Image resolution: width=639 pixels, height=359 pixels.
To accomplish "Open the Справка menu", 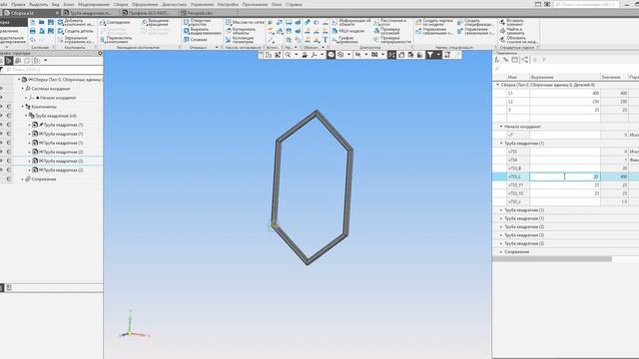I will (294, 4).
